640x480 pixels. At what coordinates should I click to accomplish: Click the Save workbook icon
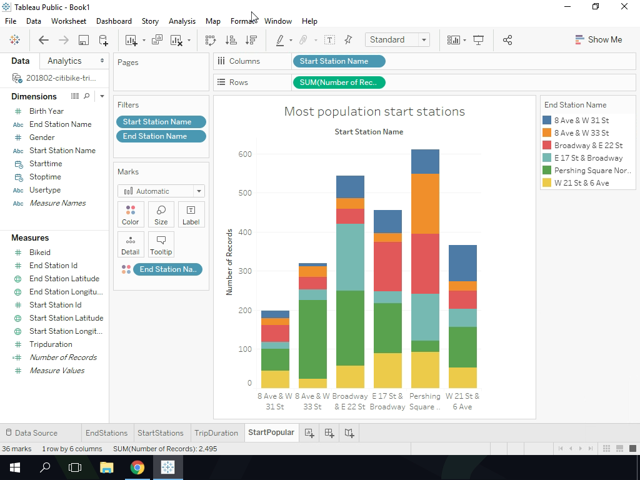83,40
